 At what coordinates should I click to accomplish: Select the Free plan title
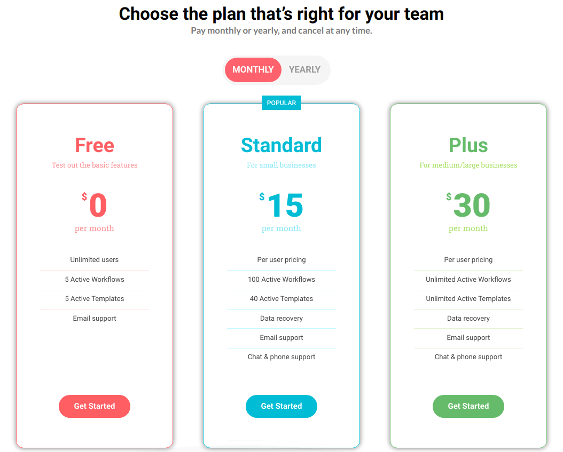94,145
